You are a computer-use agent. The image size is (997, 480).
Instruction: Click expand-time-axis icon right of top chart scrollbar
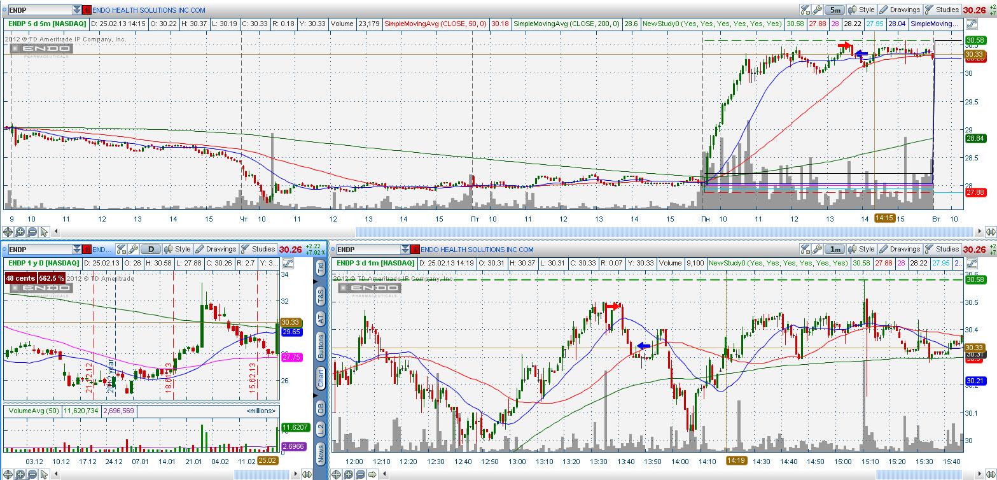click(989, 232)
